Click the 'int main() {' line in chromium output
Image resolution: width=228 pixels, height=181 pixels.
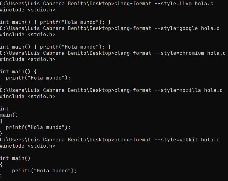(18, 72)
